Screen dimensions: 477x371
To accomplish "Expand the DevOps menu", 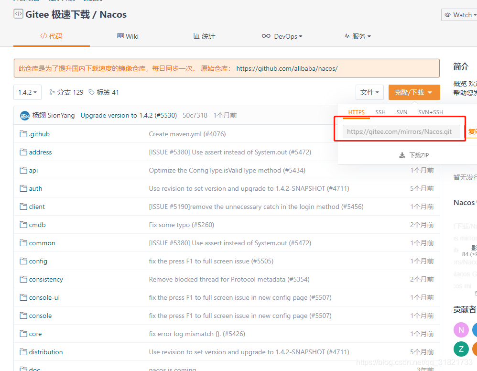I will click(x=282, y=36).
